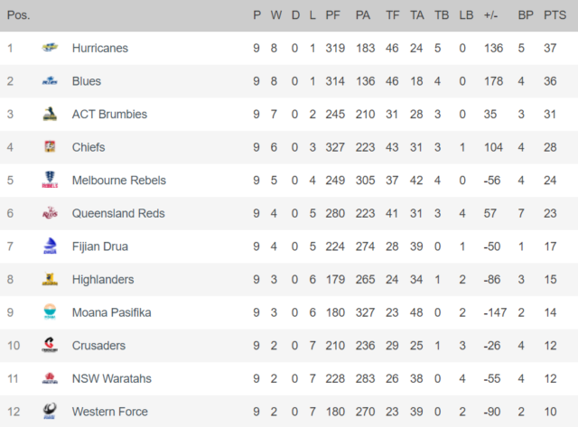The image size is (578, 427).
Task: Sort table by PTS column header
Action: click(555, 15)
